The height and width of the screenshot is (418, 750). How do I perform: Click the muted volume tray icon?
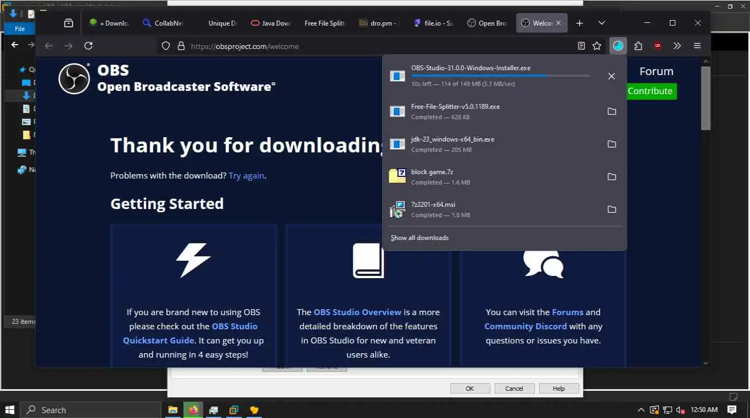click(680, 410)
